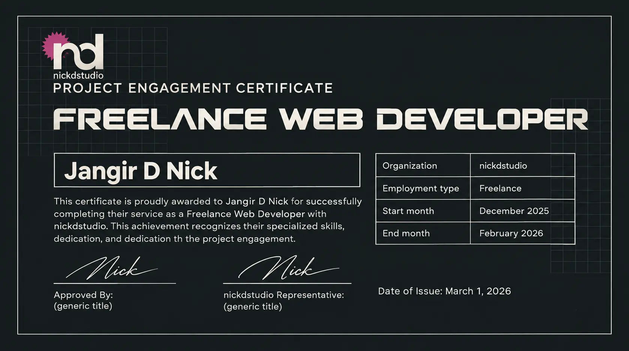The image size is (629, 351).
Task: Click the line starting 'nickdstudio. This achievement recognizes'
Action: coord(199,226)
